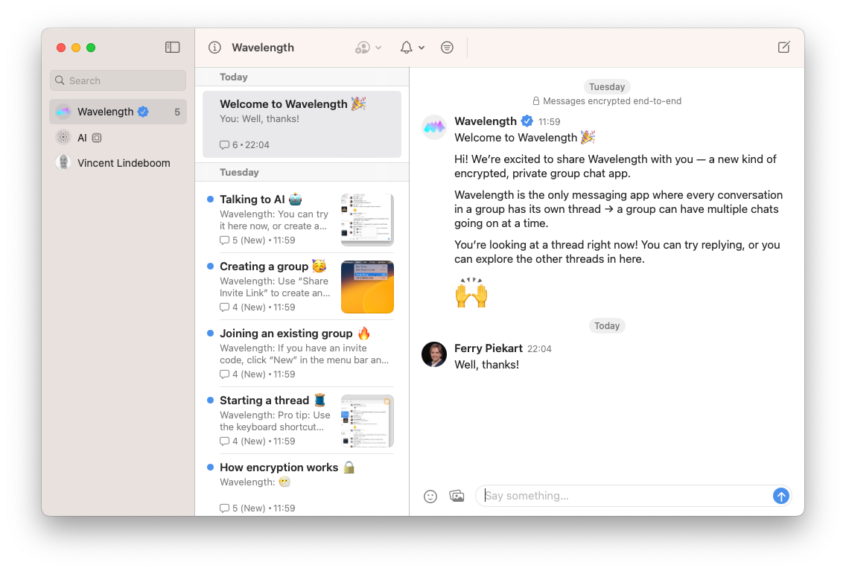Select the AI chat in sidebar
Image resolution: width=846 pixels, height=571 pixels.
[118, 138]
